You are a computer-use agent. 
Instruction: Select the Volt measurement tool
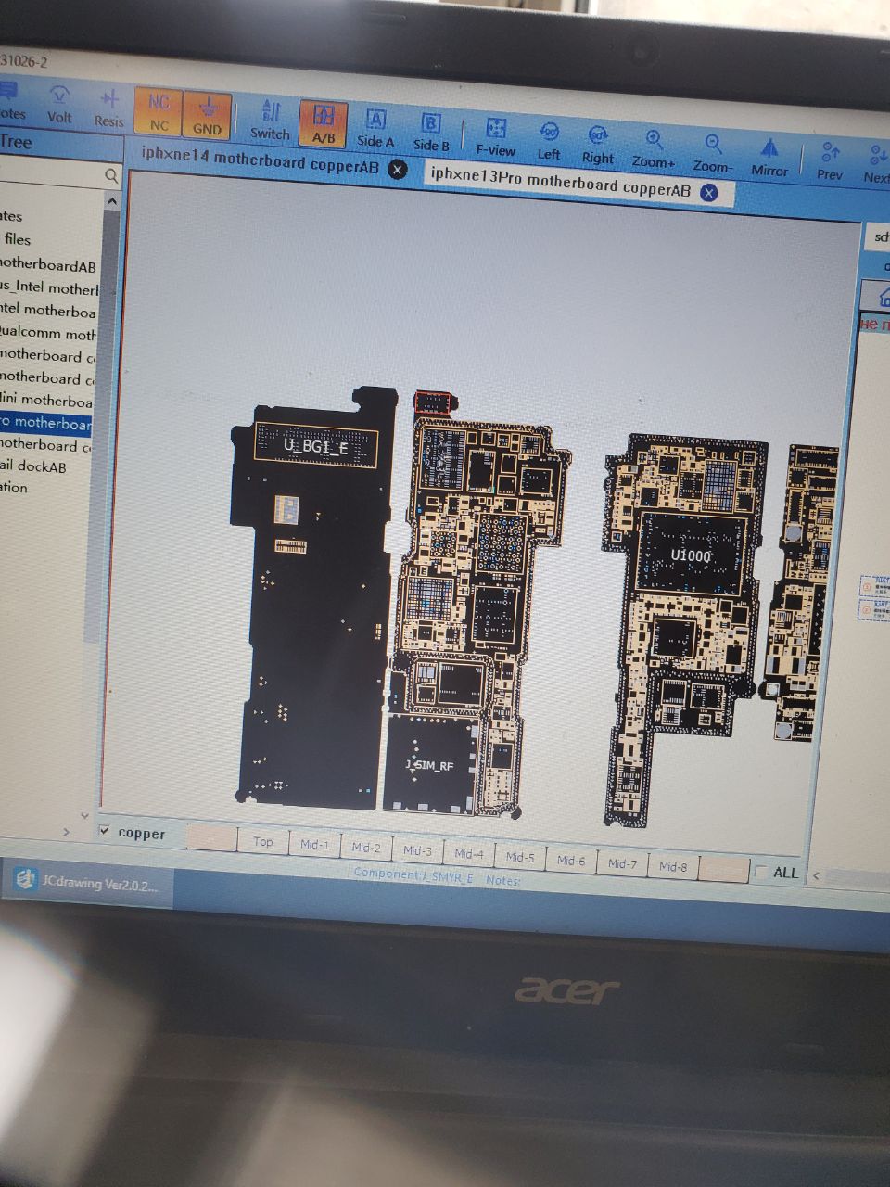tap(59, 104)
